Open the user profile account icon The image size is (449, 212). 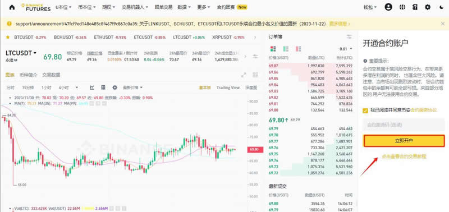click(x=388, y=7)
